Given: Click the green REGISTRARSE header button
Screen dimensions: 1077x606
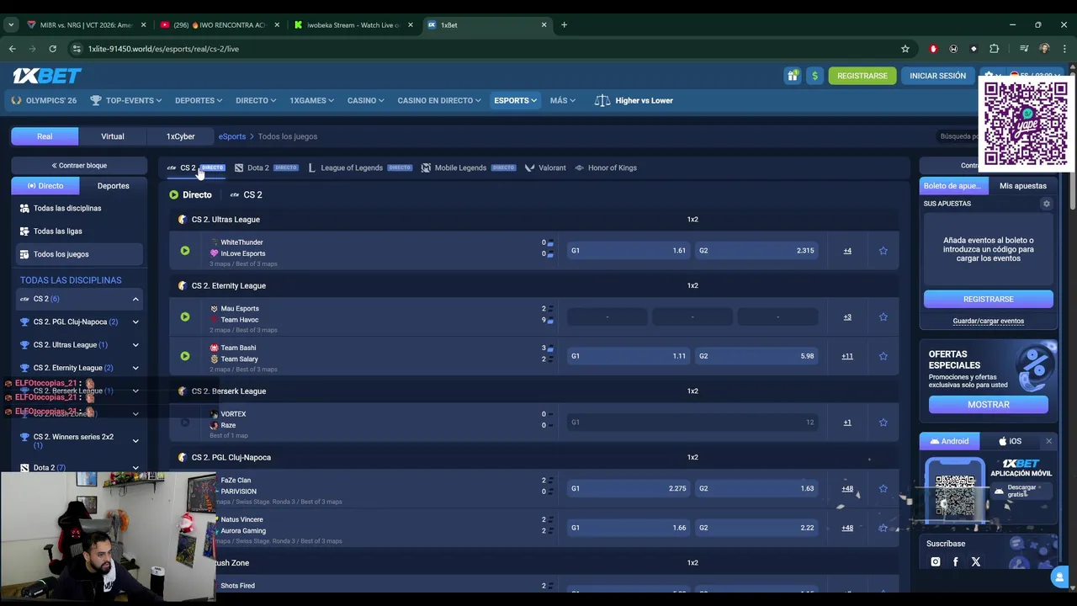Looking at the screenshot, I should tap(862, 76).
